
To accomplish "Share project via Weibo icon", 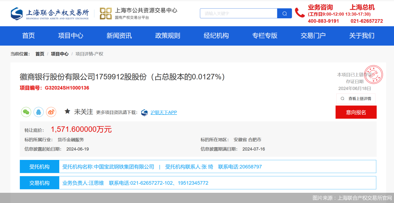I will click(x=51, y=112).
